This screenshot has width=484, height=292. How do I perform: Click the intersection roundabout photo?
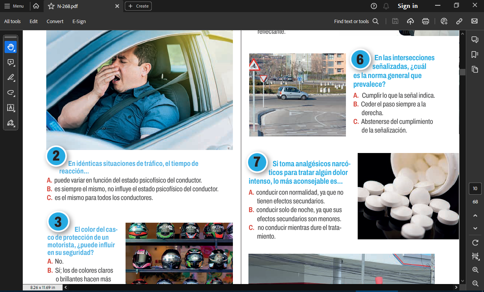pos(297,95)
